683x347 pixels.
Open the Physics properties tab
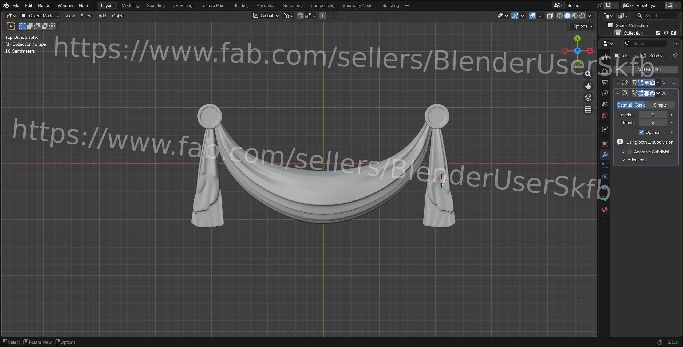605,177
